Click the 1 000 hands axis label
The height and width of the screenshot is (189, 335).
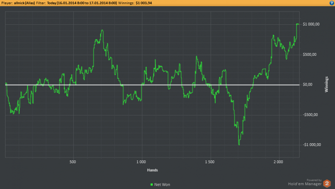click(141, 162)
